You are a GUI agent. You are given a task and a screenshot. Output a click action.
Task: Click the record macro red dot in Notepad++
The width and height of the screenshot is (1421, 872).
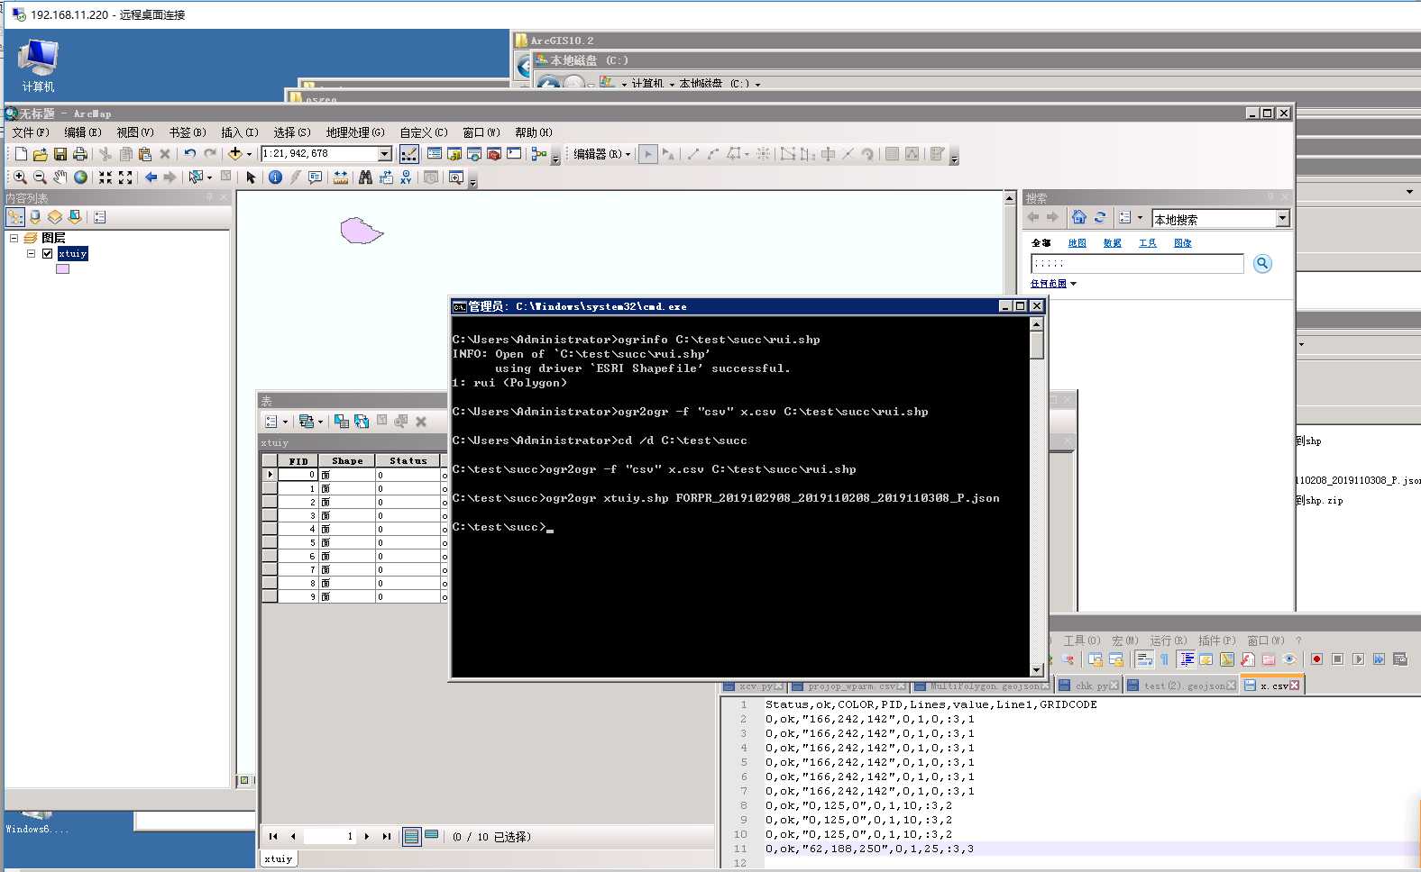[x=1316, y=659]
